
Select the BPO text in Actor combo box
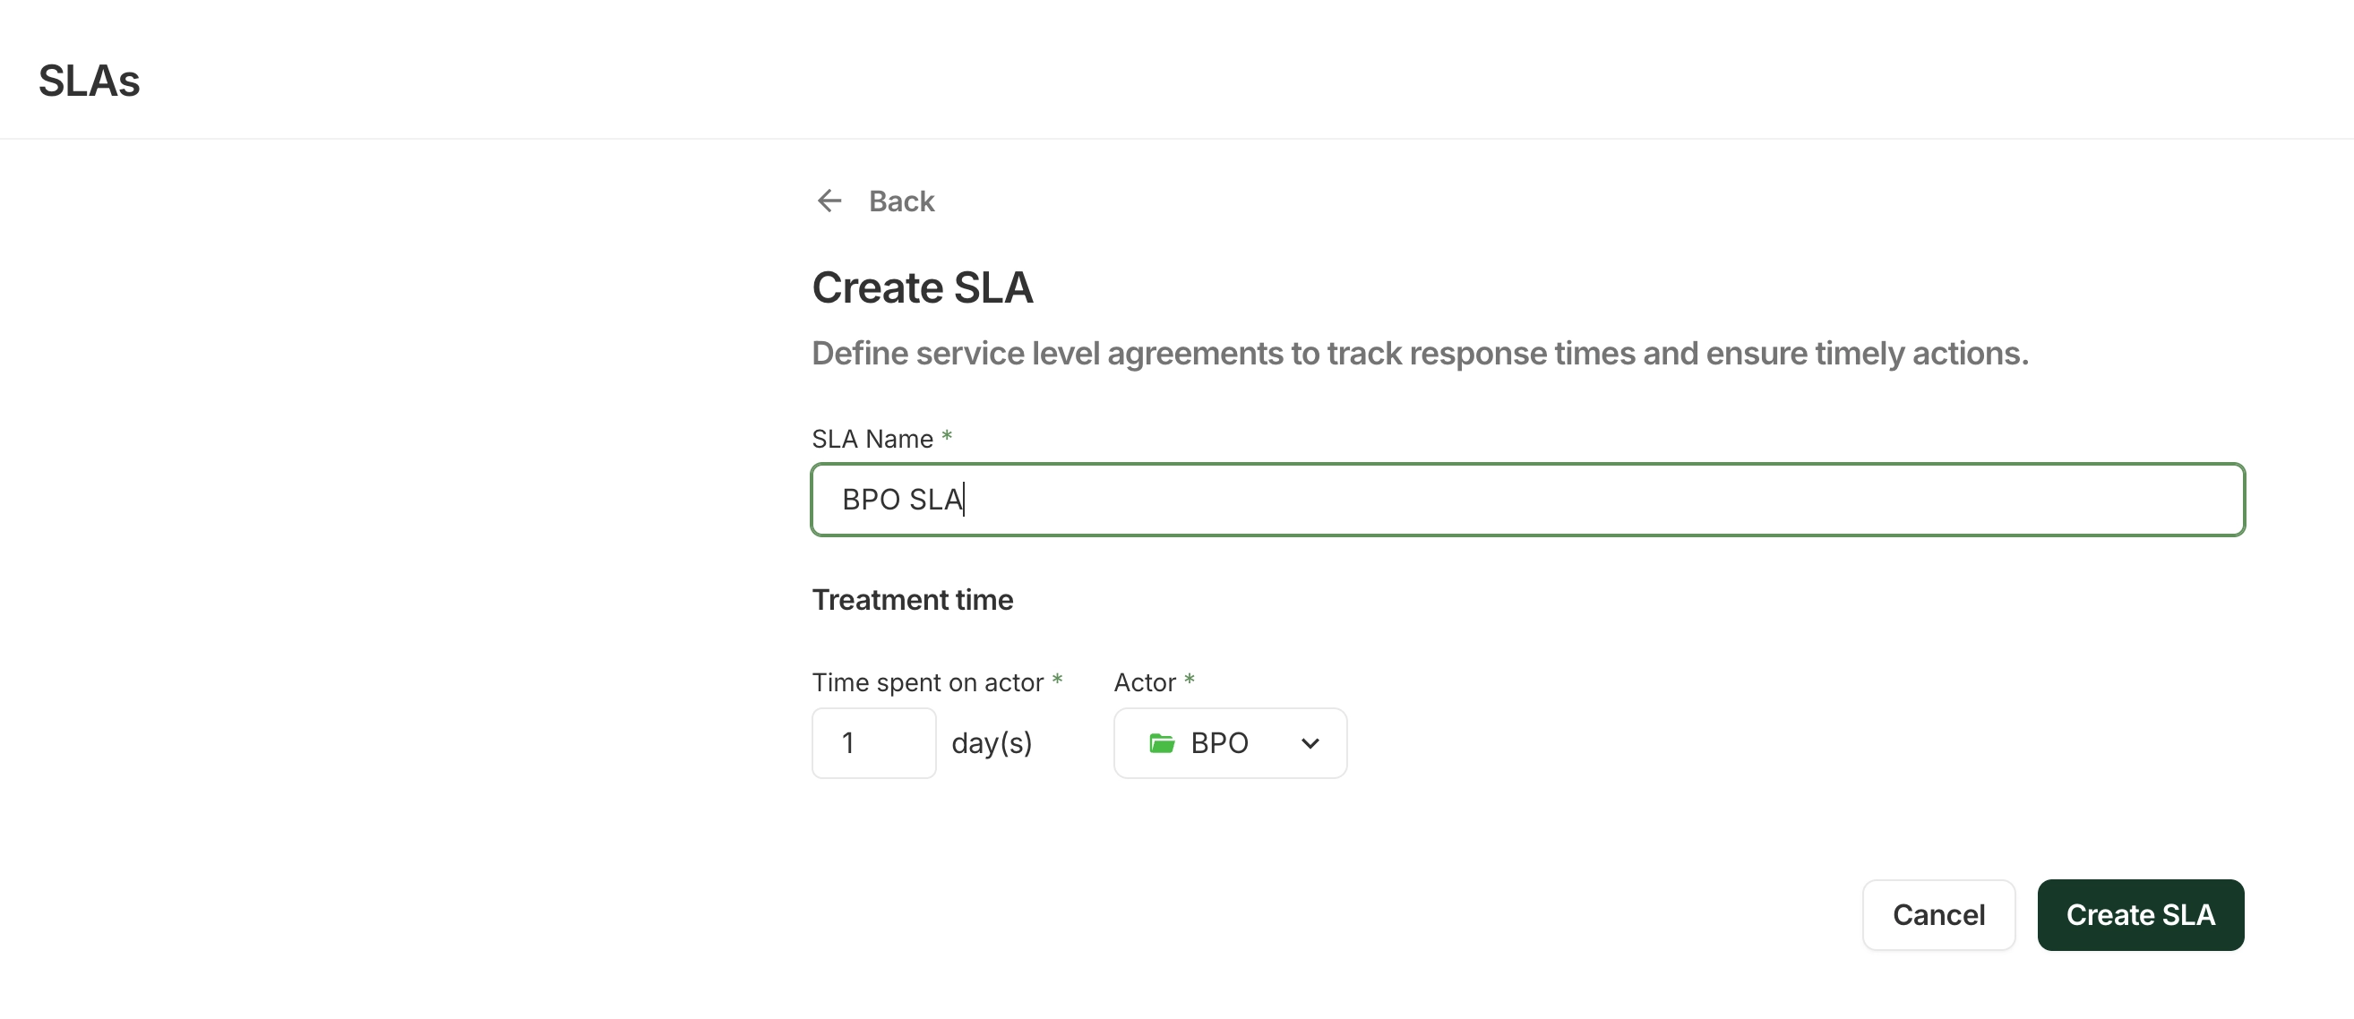pyautogui.click(x=1219, y=743)
